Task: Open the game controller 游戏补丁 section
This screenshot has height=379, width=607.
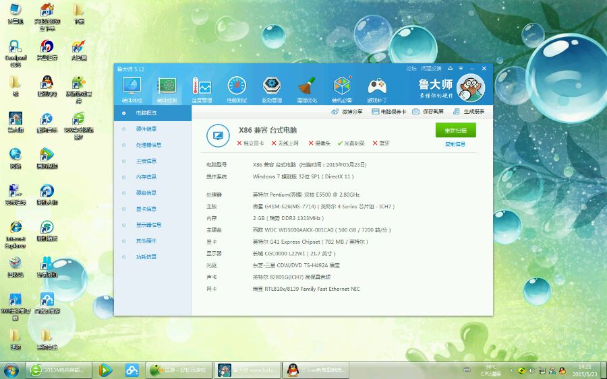Action: coord(377,90)
